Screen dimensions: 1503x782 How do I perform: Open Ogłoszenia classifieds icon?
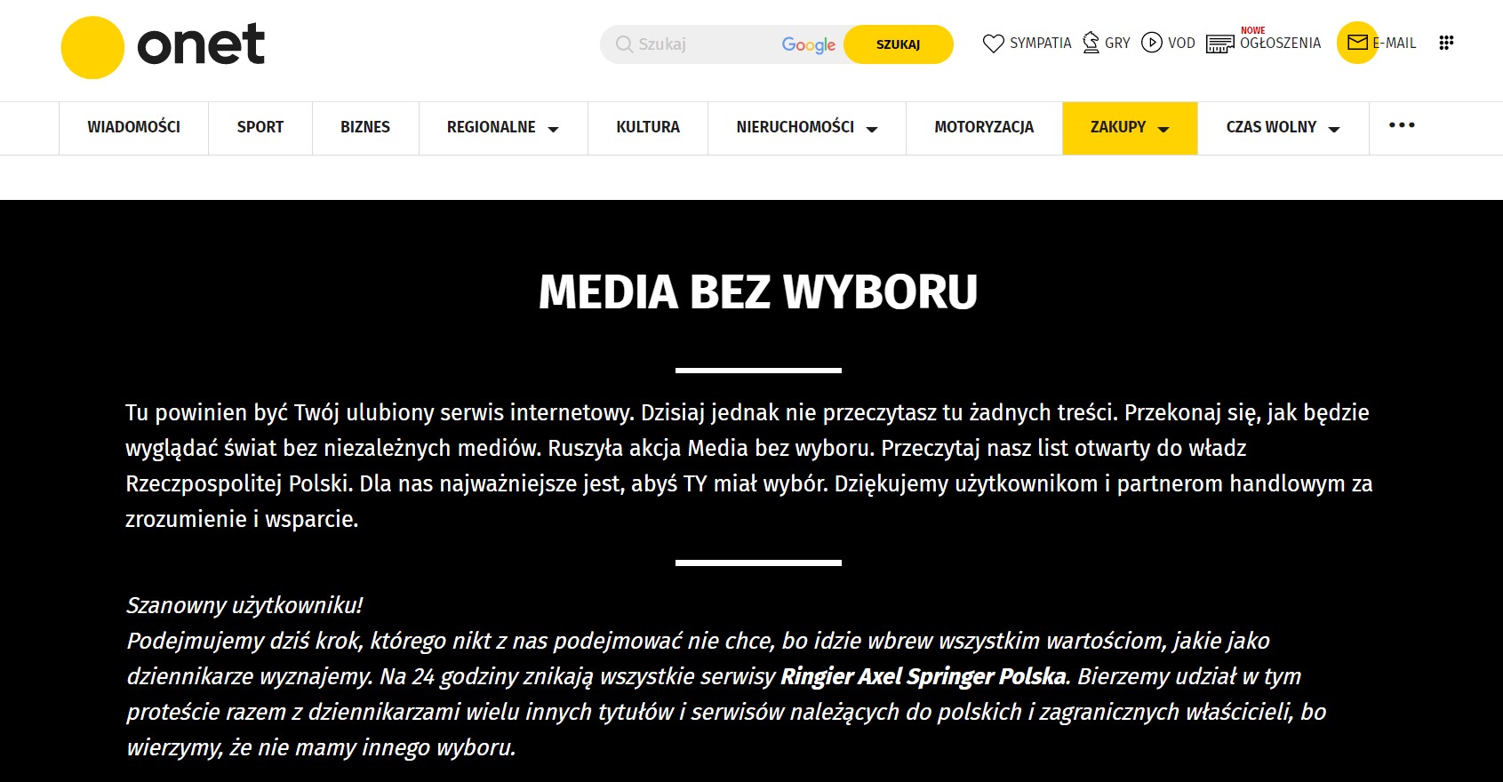click(x=1219, y=44)
